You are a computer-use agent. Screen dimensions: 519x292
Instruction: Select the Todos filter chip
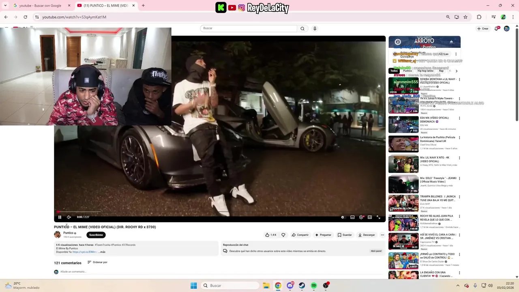click(x=394, y=71)
